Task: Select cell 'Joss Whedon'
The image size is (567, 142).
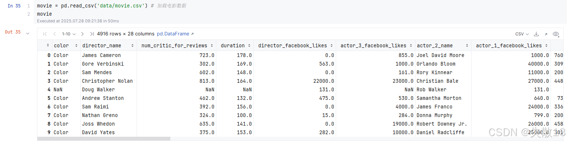Action: pos(98,124)
